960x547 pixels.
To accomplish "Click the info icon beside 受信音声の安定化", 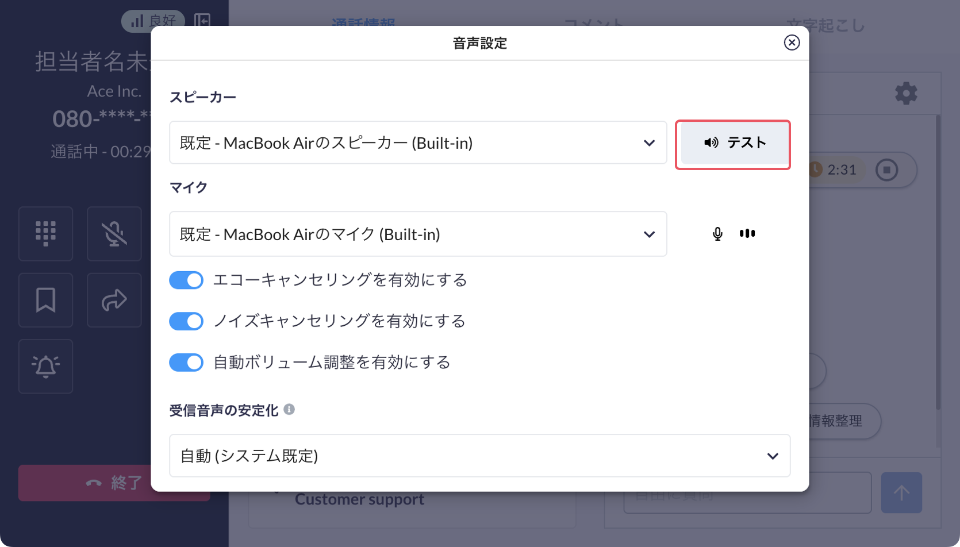I will click(289, 409).
